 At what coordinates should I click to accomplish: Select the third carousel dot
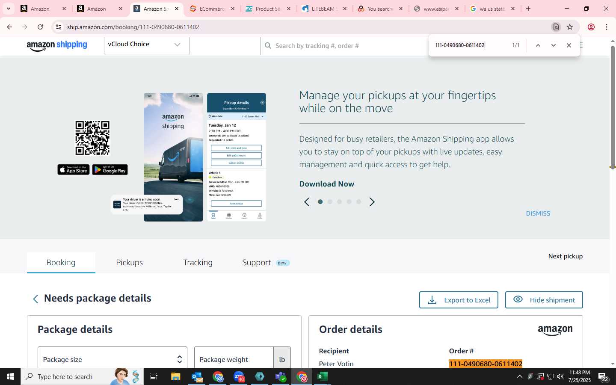point(340,202)
